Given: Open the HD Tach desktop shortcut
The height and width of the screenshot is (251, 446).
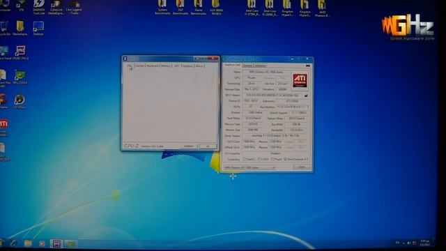Looking at the screenshot, I should tap(20, 102).
